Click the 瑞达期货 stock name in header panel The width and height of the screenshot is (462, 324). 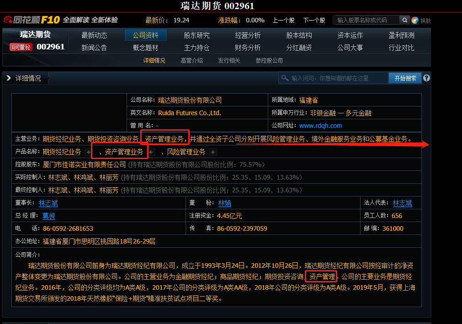pyautogui.click(x=35, y=34)
